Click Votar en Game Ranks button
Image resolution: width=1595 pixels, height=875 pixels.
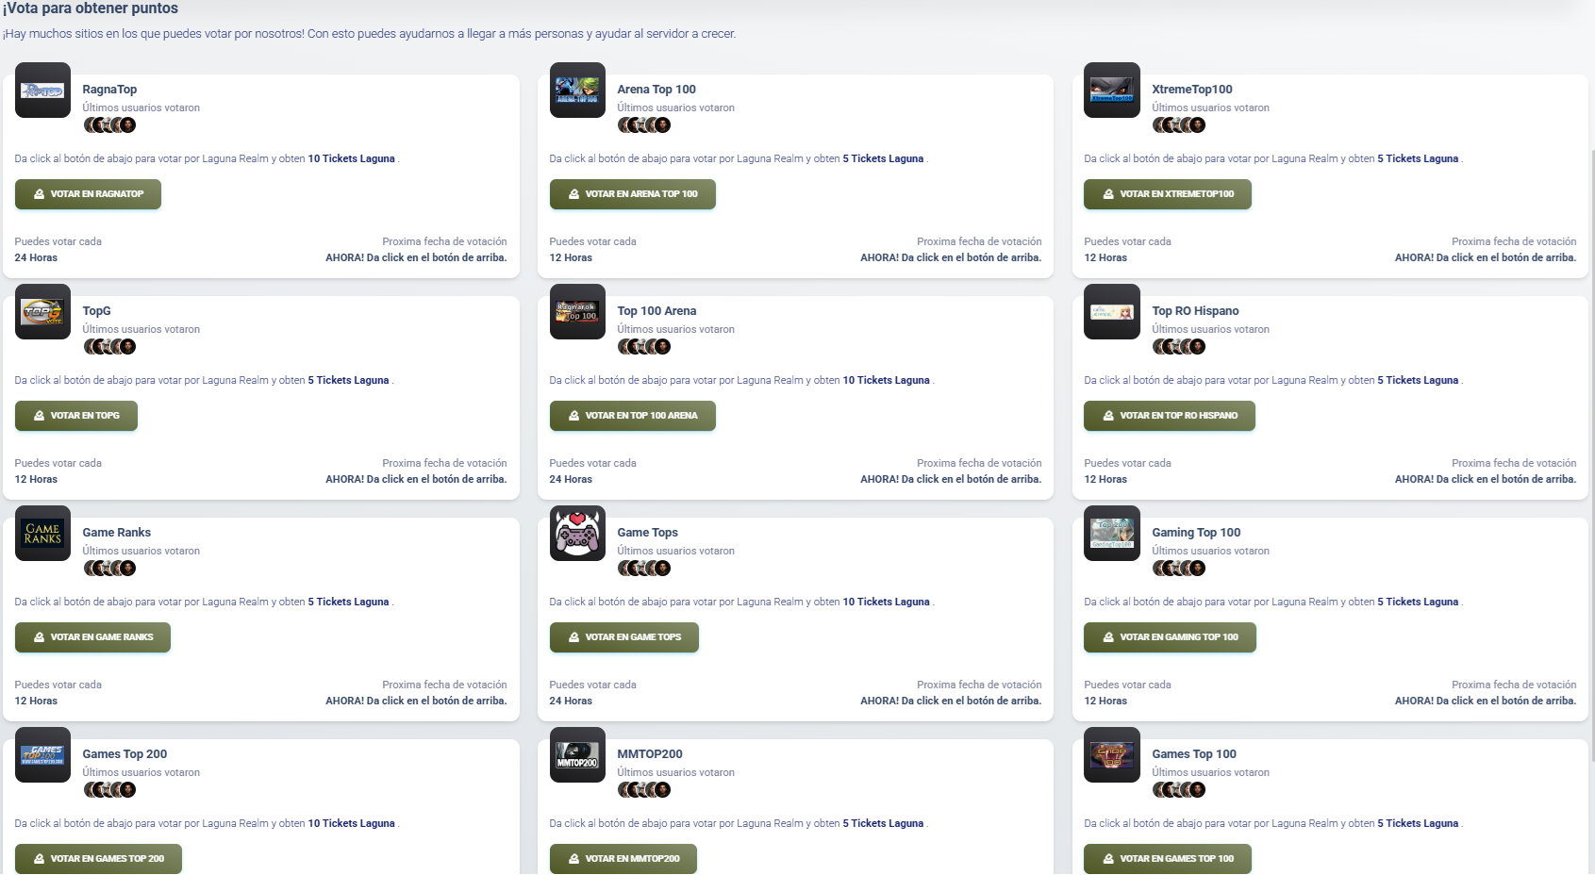tap(92, 637)
